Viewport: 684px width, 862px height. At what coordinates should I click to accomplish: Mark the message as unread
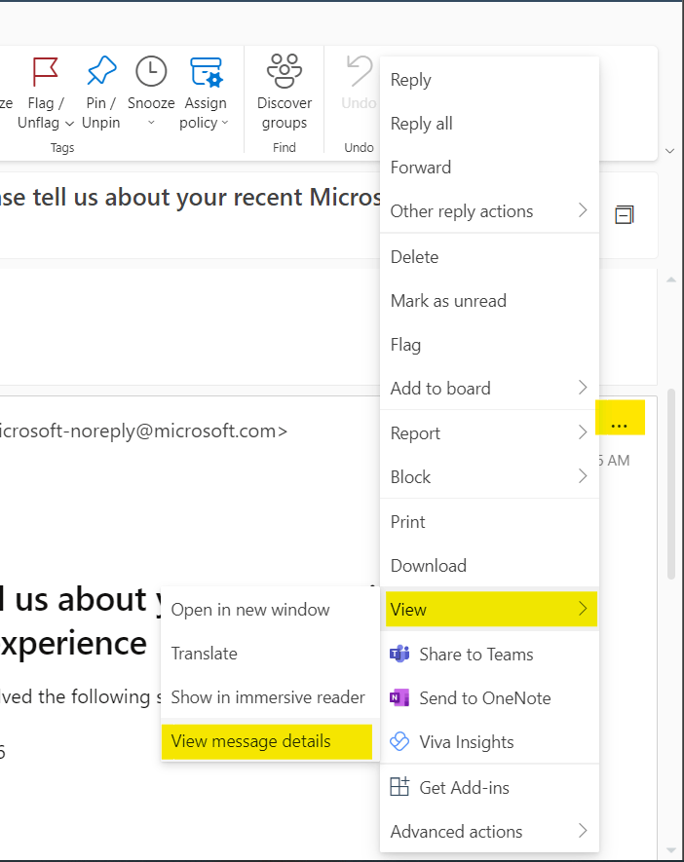pos(448,300)
